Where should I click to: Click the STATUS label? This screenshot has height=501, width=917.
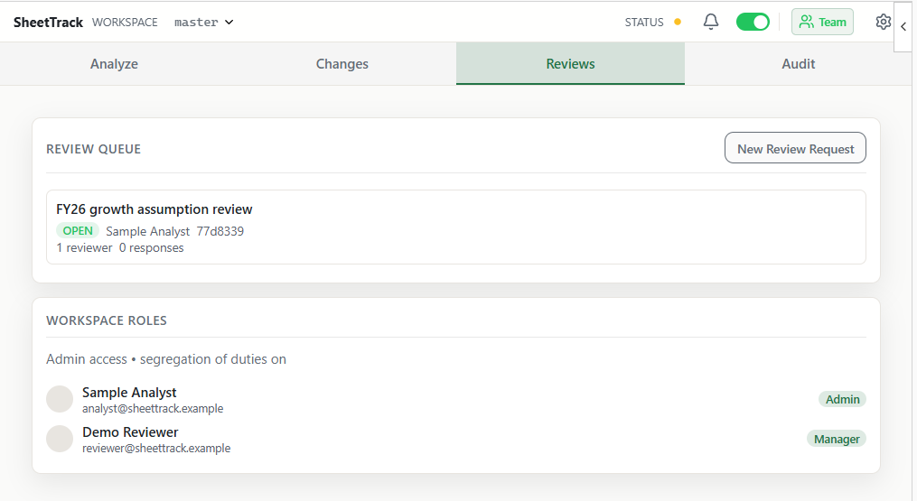click(x=644, y=23)
